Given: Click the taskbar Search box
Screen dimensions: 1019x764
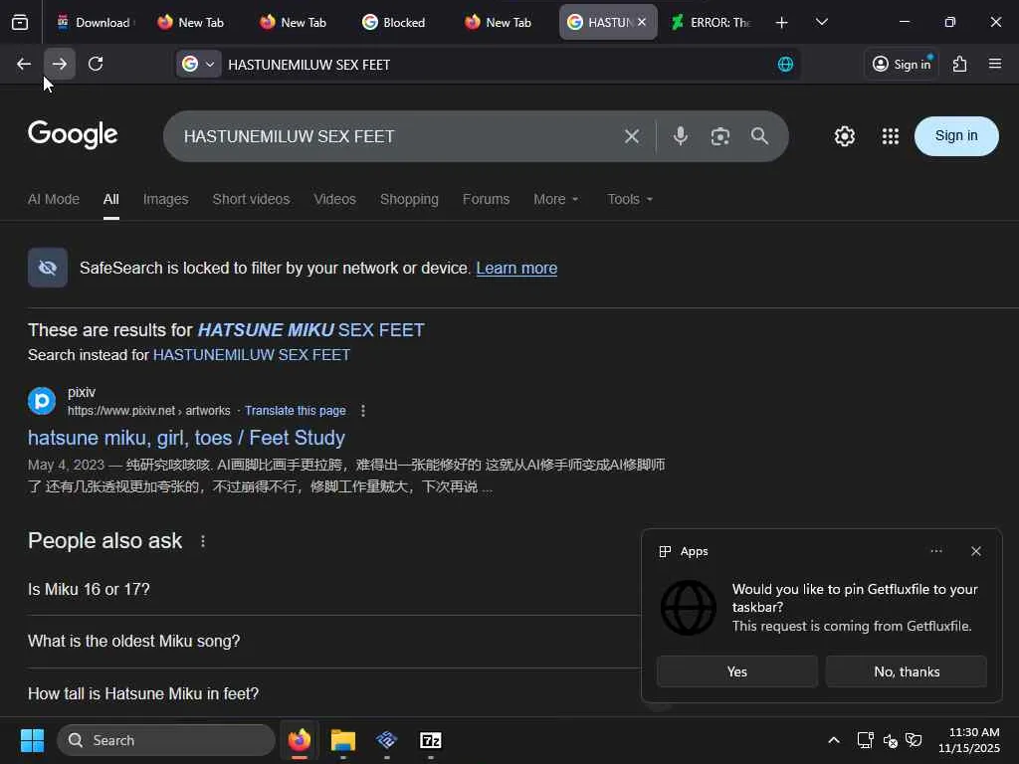Looking at the screenshot, I should (x=166, y=740).
